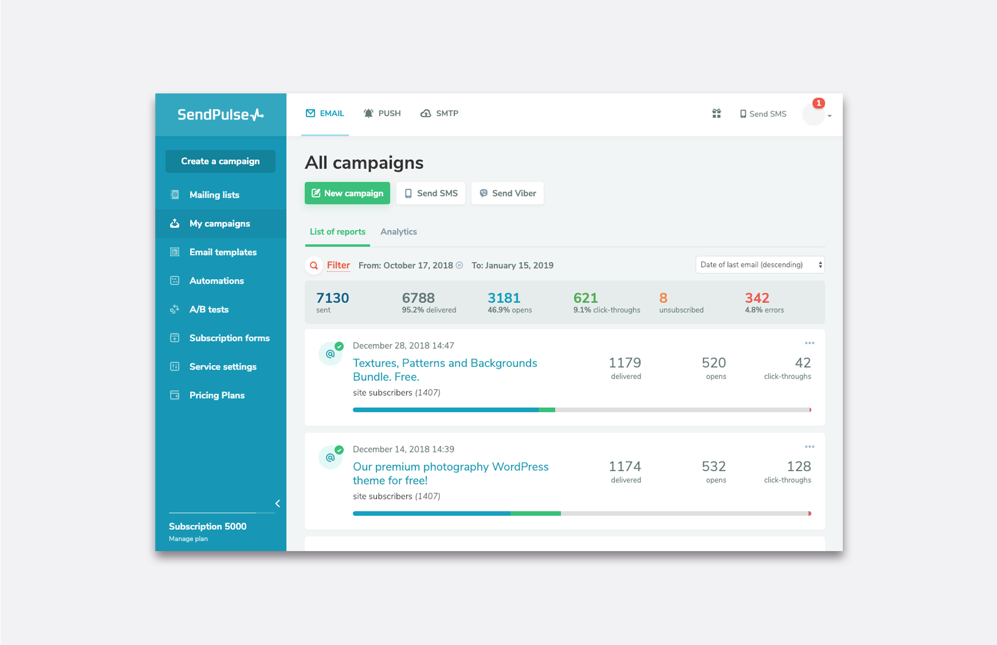Image resolution: width=997 pixels, height=645 pixels.
Task: Click the Automations sidebar icon
Action: coord(175,281)
